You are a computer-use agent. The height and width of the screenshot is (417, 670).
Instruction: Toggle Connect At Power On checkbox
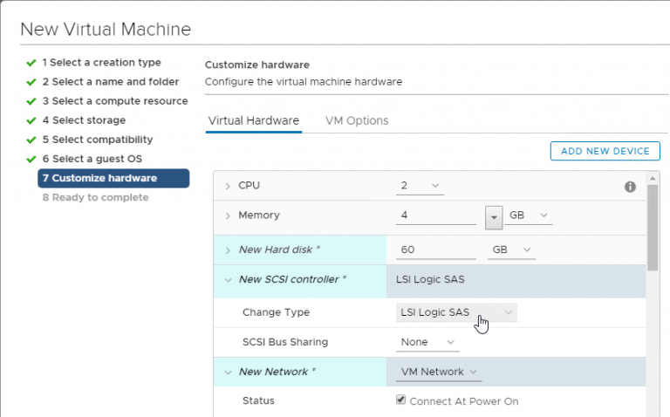(401, 400)
